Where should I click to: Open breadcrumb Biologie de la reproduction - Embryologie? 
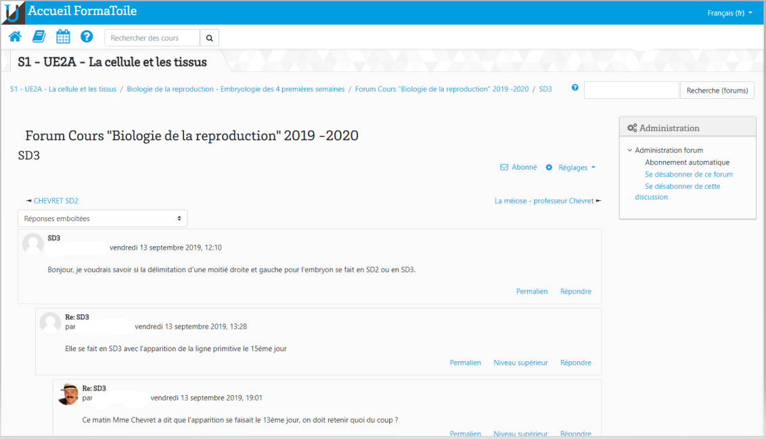tap(235, 89)
